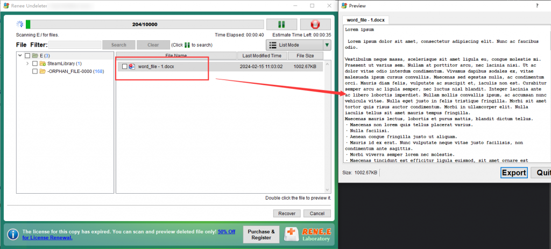Sort by Last Modified Time column header
The image size is (551, 249).
262,55
